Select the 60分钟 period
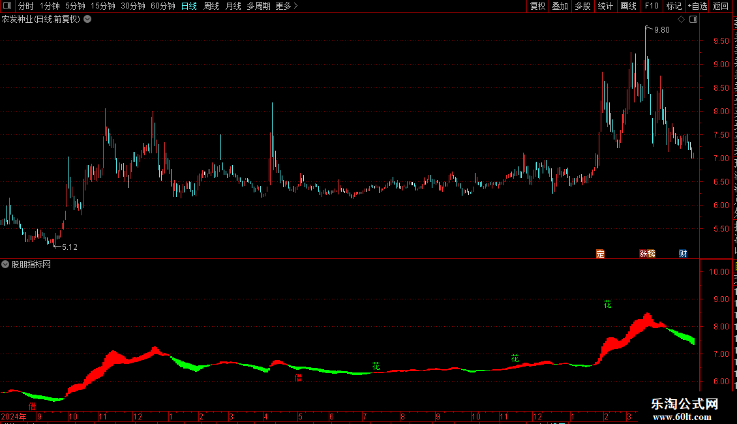 coord(163,6)
